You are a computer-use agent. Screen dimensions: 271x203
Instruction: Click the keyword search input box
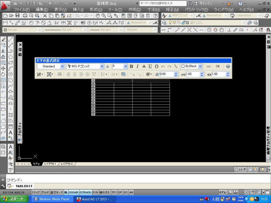tap(163, 3)
